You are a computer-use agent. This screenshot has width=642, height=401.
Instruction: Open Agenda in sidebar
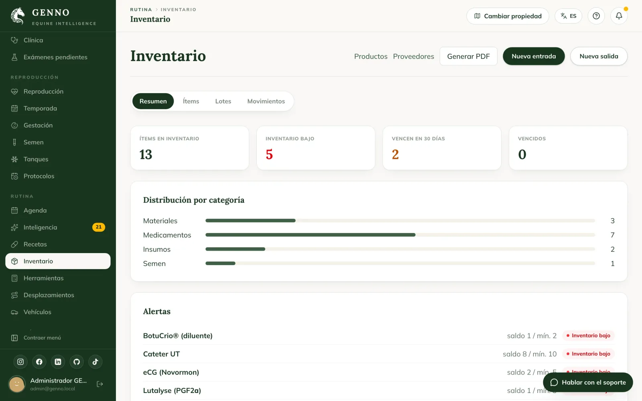(58, 211)
